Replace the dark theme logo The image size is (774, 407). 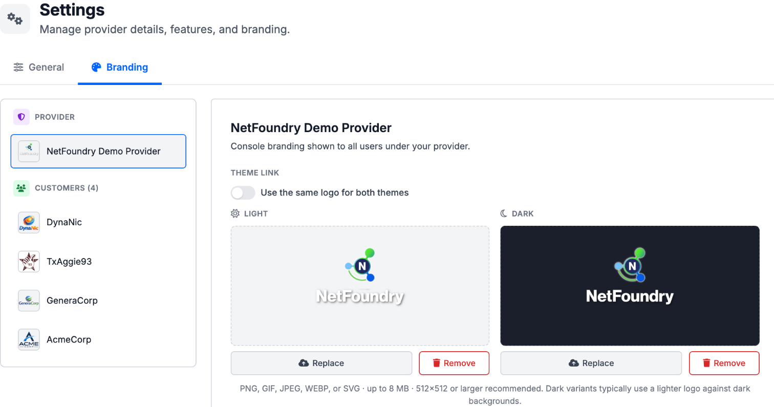[x=591, y=363]
